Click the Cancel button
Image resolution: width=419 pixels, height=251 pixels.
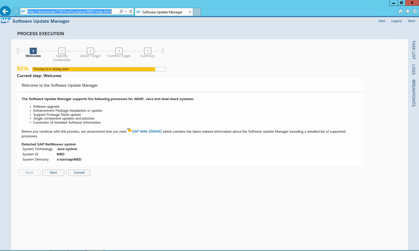click(x=79, y=173)
